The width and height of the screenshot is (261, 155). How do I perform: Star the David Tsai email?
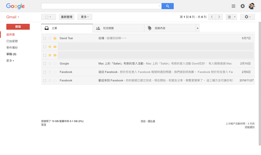[x=50, y=38]
